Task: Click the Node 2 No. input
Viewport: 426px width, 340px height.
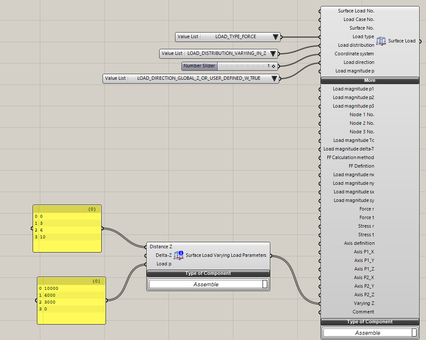Action: click(362, 123)
